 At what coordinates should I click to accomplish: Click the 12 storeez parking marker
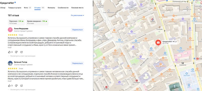160,27
